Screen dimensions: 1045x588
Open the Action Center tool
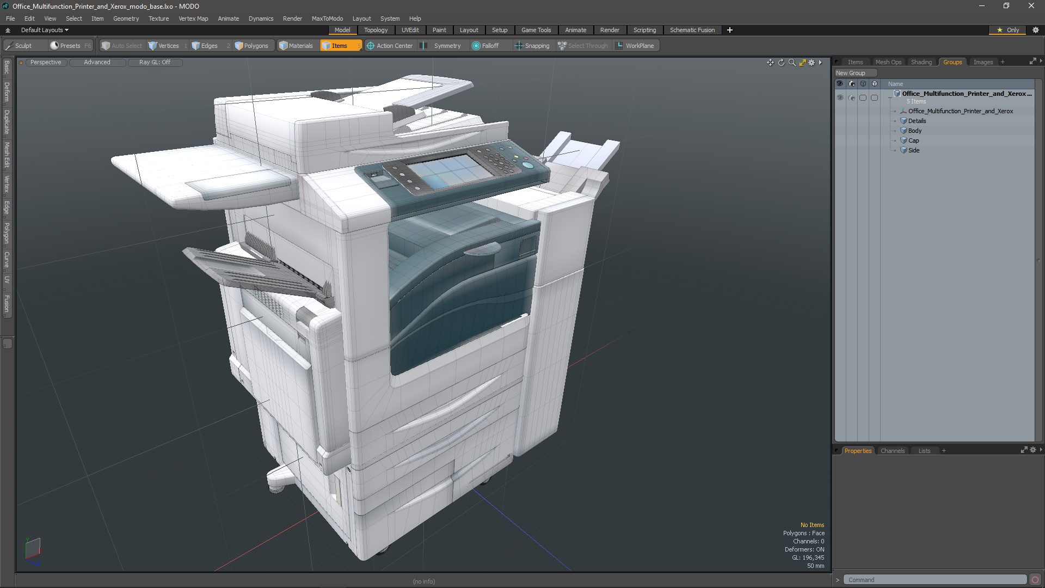coord(390,46)
